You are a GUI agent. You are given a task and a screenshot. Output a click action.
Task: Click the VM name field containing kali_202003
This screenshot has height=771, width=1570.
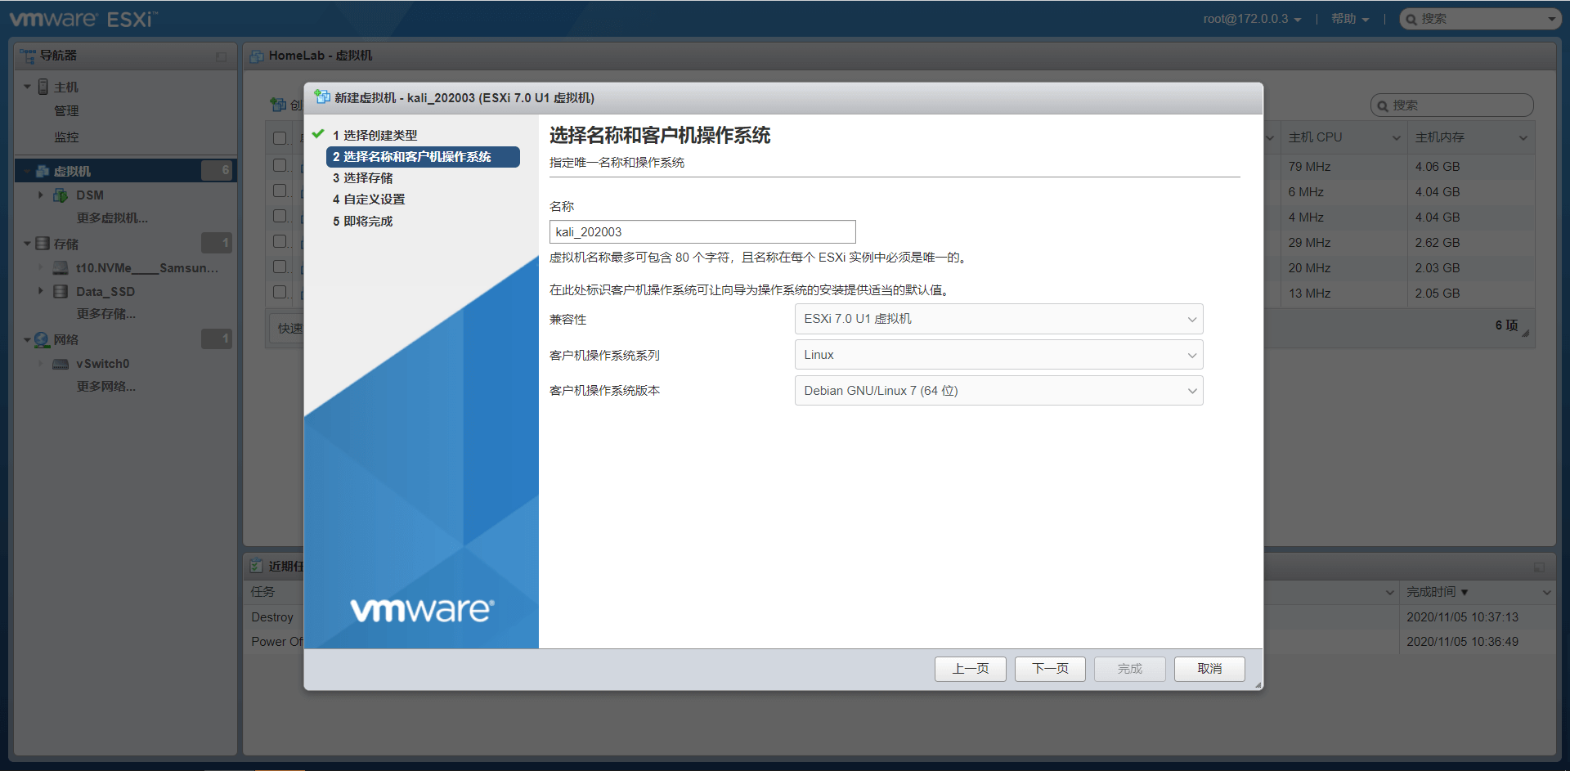pyautogui.click(x=702, y=232)
